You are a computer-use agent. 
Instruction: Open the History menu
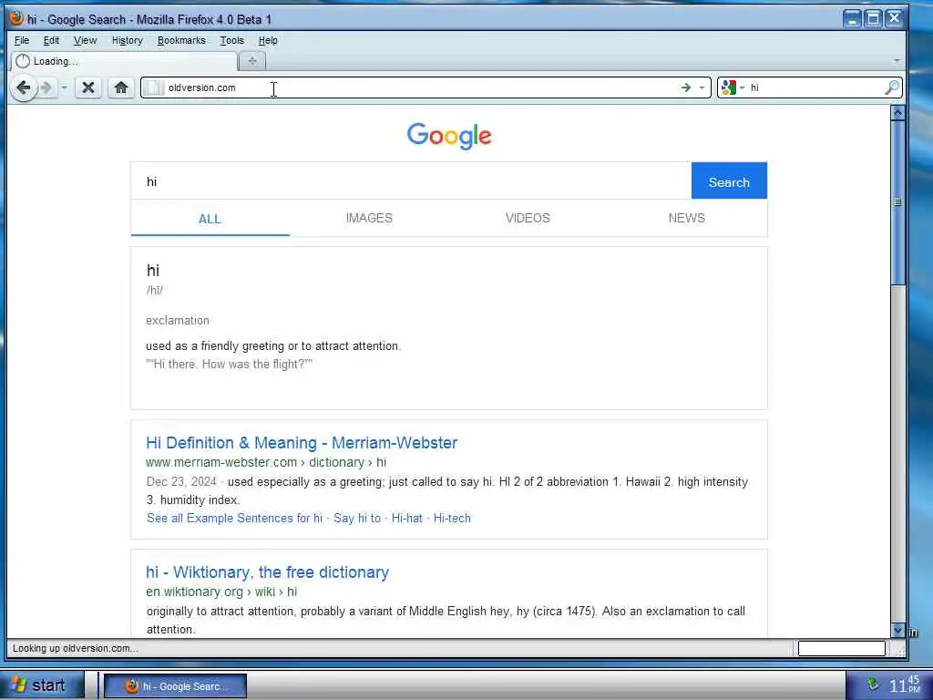tap(128, 40)
